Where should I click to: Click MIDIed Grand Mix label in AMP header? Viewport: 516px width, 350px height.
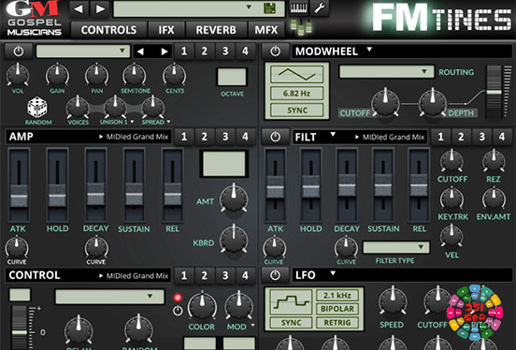[137, 137]
